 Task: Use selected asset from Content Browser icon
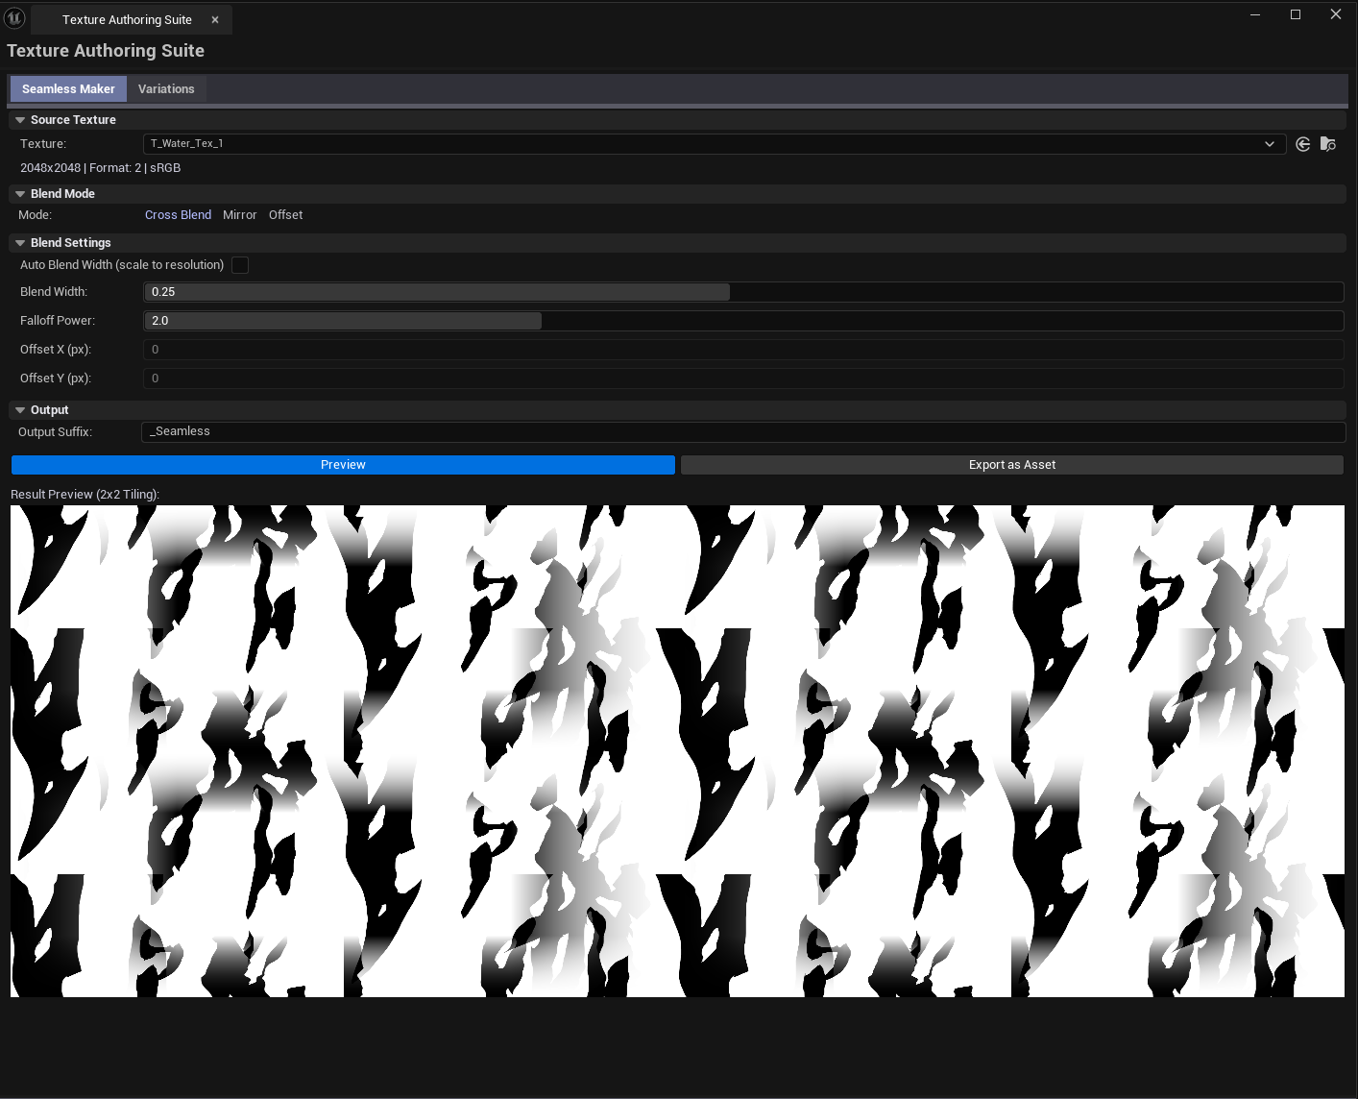click(1303, 144)
